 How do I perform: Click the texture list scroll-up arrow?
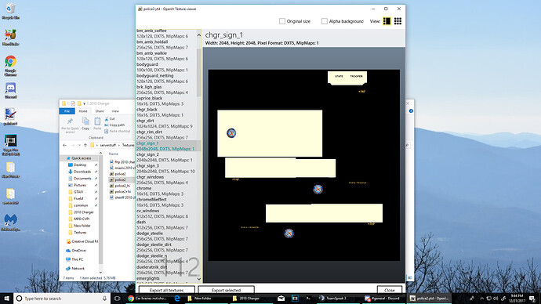coord(199,34)
